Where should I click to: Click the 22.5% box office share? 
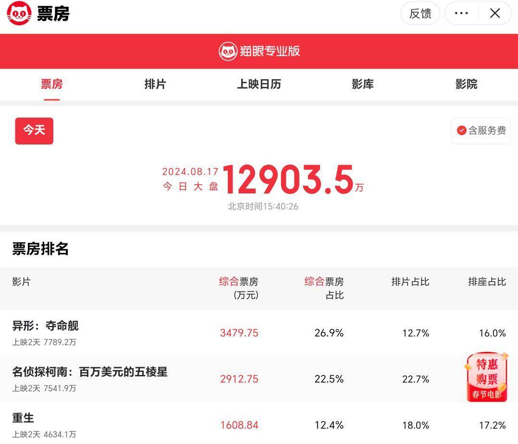(x=329, y=379)
